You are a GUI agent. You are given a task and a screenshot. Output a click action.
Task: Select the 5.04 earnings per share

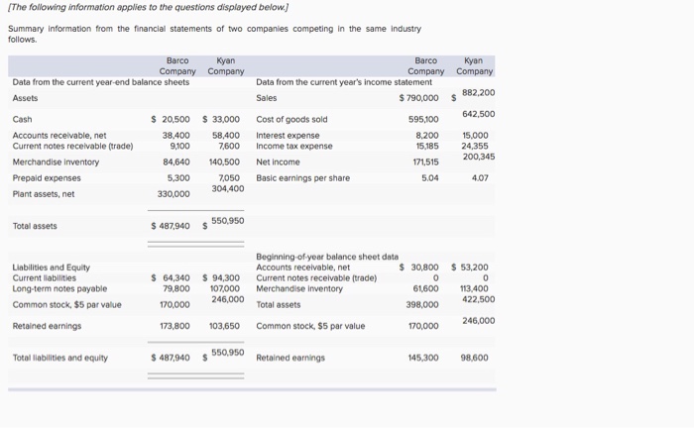[430, 178]
